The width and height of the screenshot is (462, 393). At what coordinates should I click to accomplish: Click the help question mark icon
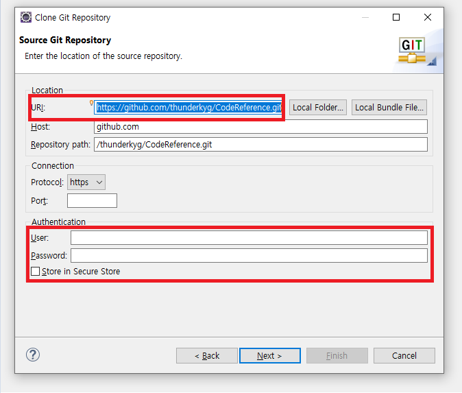[33, 355]
